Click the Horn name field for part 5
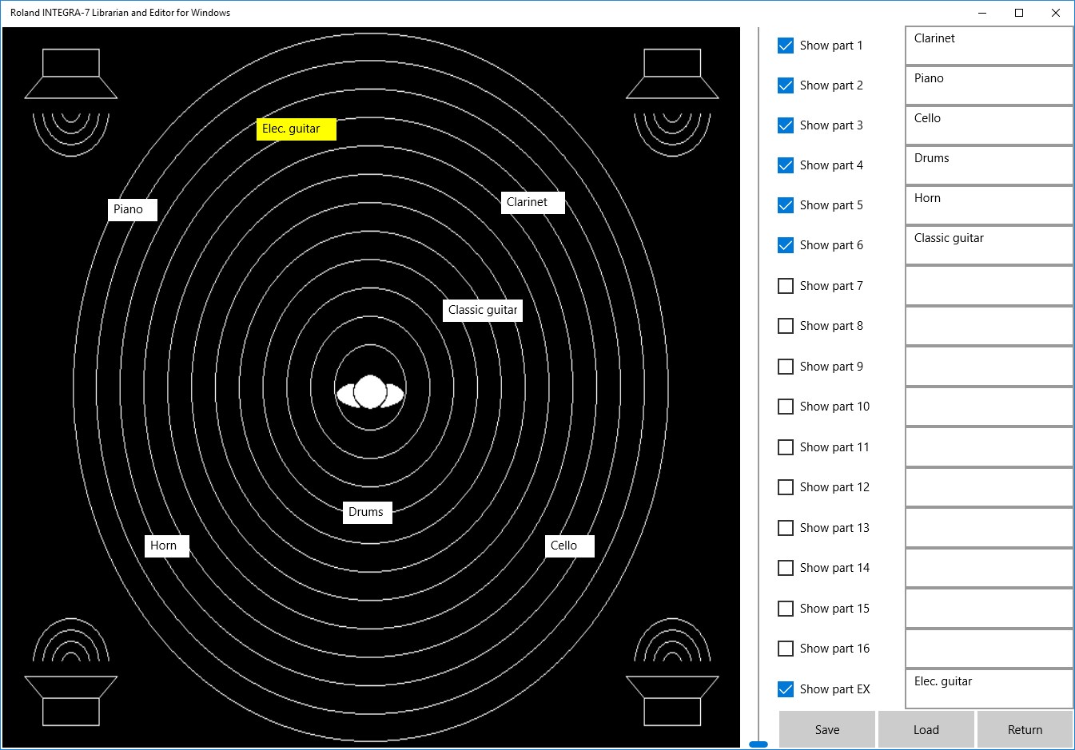The image size is (1075, 750). point(989,205)
